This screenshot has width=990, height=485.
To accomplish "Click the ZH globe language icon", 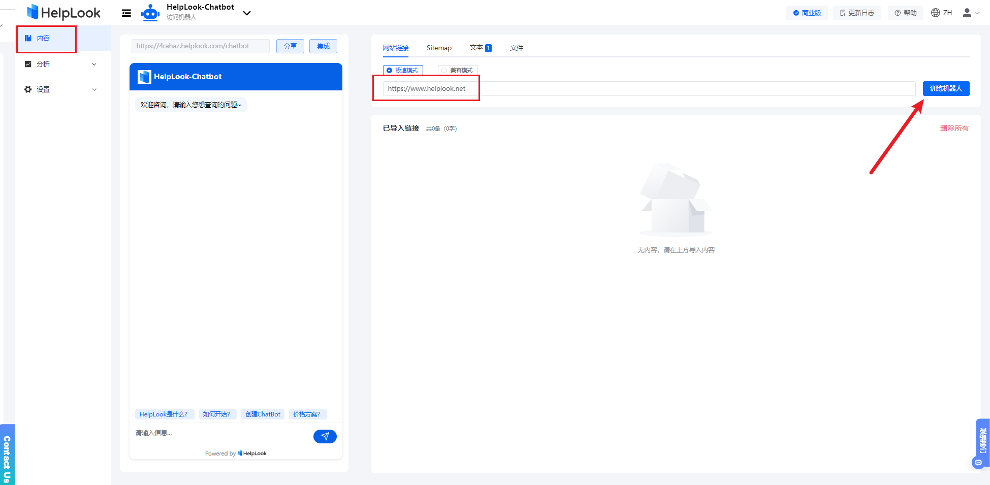I will coord(936,12).
